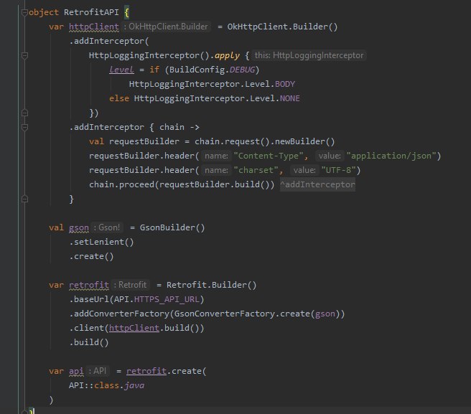This screenshot has height=414, width=471.
Task: Click the ': Retrofit' type hint
Action: (131, 285)
